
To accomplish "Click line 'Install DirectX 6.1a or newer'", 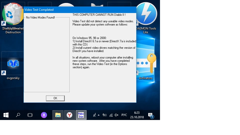I will [x=104, y=43].
